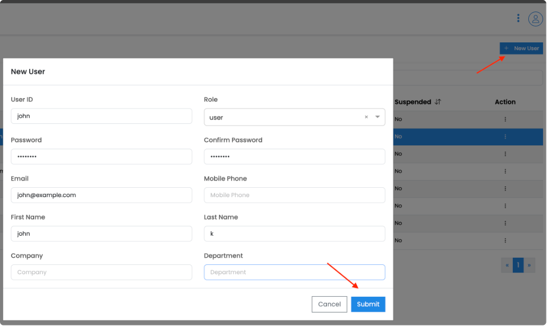Click into the Password field
Viewport: 547px width, 326px height.
[101, 156]
